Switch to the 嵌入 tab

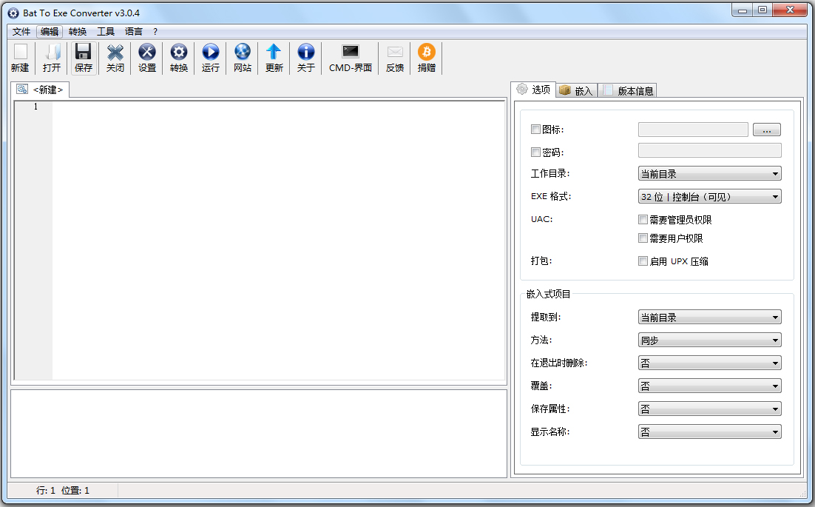pyautogui.click(x=577, y=90)
